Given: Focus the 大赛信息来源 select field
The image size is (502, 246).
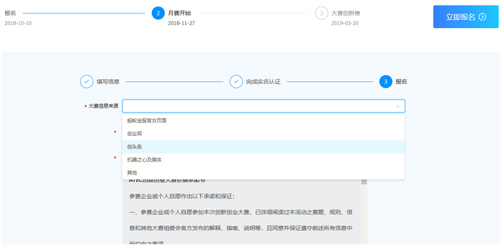Looking at the screenshot, I should (x=258, y=106).
